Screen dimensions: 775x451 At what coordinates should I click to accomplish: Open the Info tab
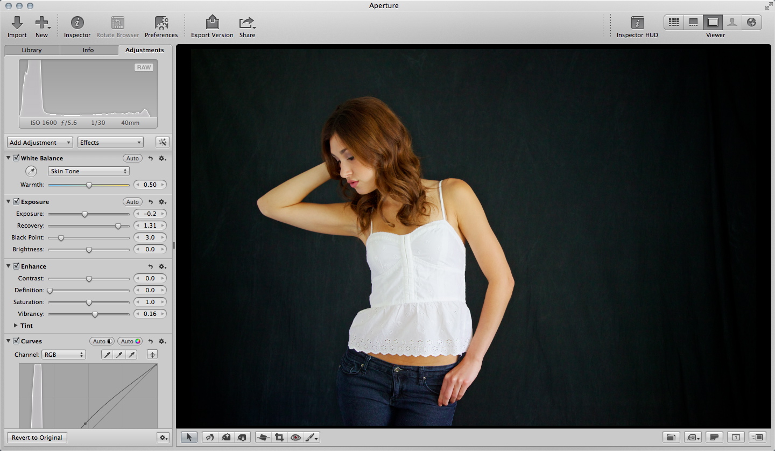tap(88, 50)
